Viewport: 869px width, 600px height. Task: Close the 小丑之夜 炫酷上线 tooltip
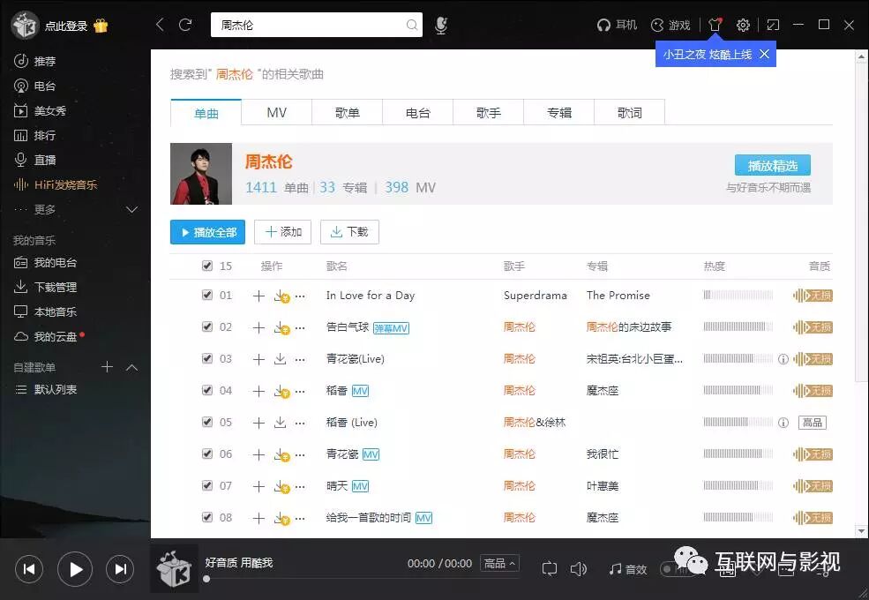(764, 54)
